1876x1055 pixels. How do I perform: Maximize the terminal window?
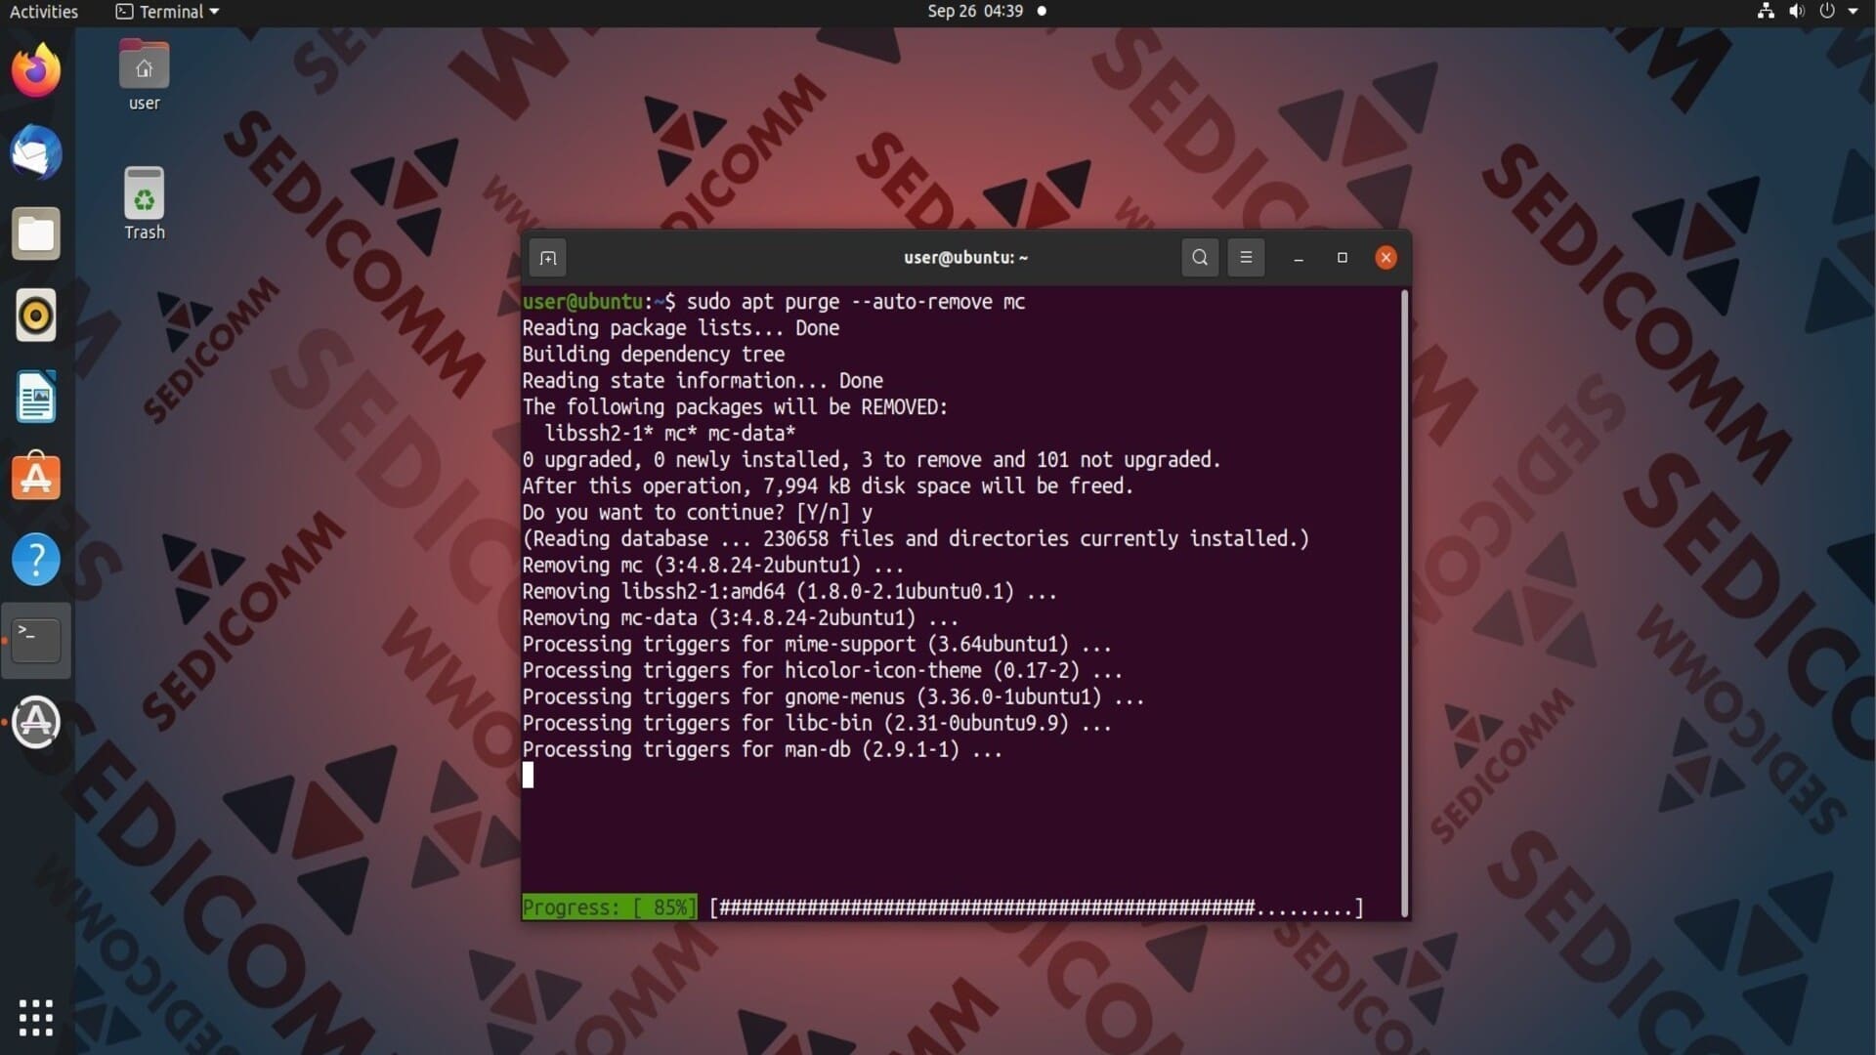1343,258
